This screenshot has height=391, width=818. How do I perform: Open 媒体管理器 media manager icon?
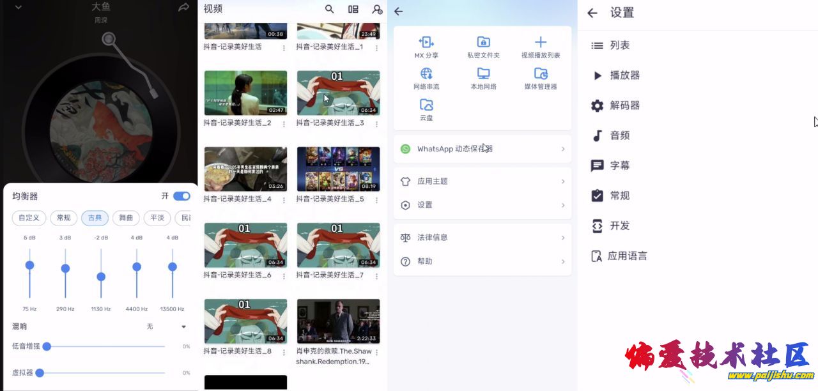[x=541, y=73]
